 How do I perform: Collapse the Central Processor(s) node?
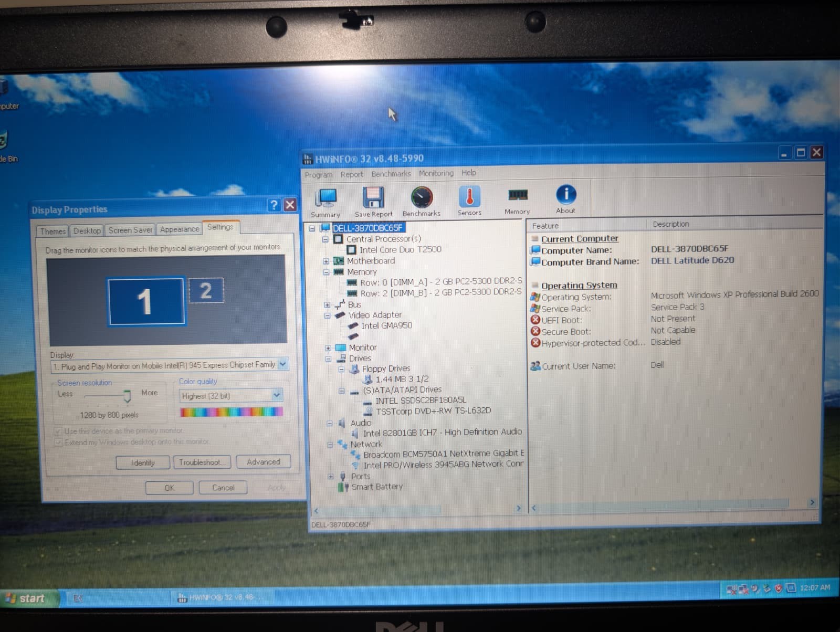coord(325,239)
